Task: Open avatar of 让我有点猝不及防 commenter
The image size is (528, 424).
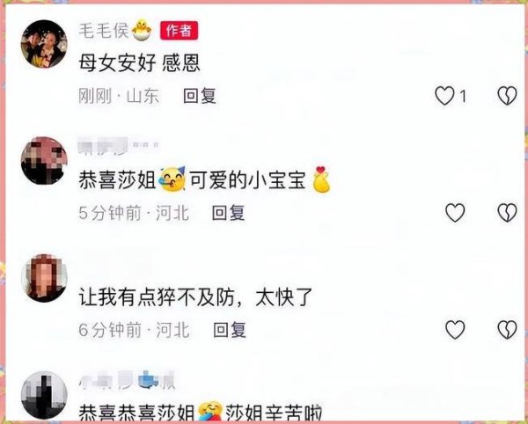Action: click(x=44, y=278)
